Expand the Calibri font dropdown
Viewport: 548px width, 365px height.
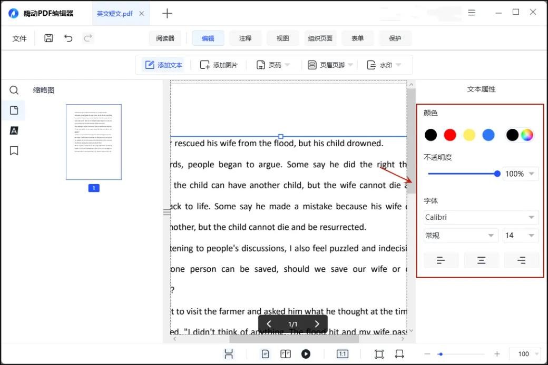coord(481,217)
